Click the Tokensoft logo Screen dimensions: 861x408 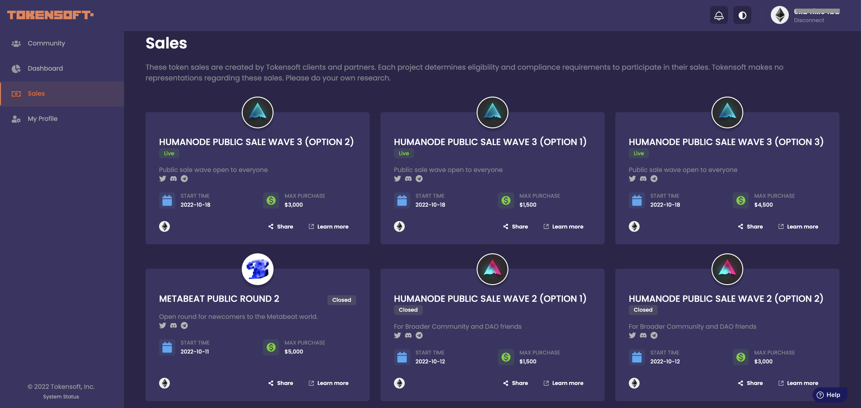click(x=50, y=15)
